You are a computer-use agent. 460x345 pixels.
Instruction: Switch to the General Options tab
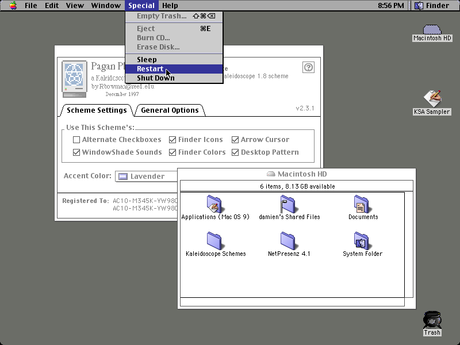(170, 110)
